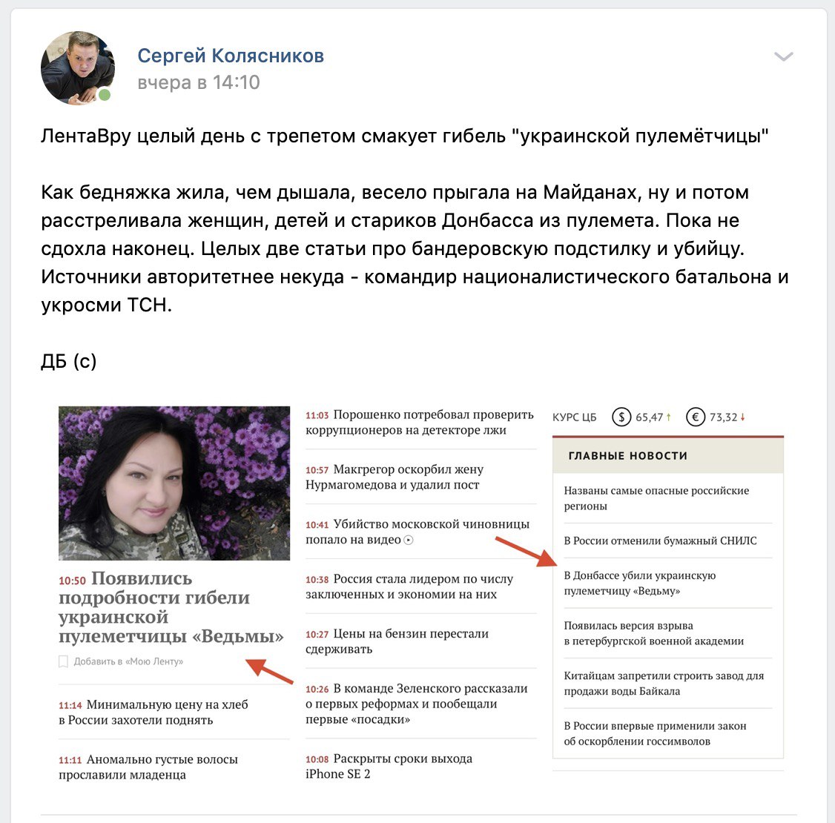Open Раскрыты сроки выхода iPhone SE 2
This screenshot has width=835, height=823.
[x=389, y=766]
